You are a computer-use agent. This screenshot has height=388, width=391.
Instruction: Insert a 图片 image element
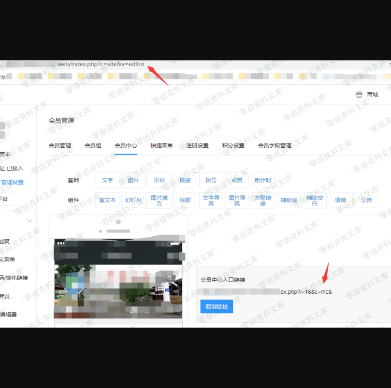[x=133, y=180]
